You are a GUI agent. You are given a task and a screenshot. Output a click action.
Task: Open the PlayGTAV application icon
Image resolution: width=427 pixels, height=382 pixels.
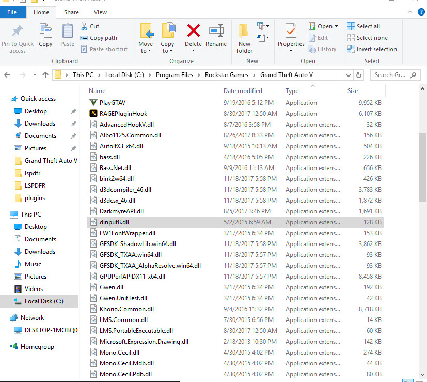pyautogui.click(x=93, y=103)
